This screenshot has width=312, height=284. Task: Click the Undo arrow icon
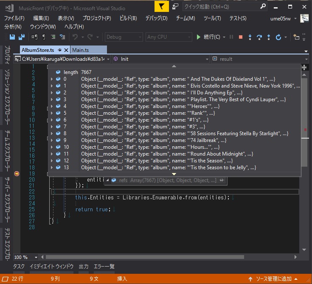(x=75, y=37)
